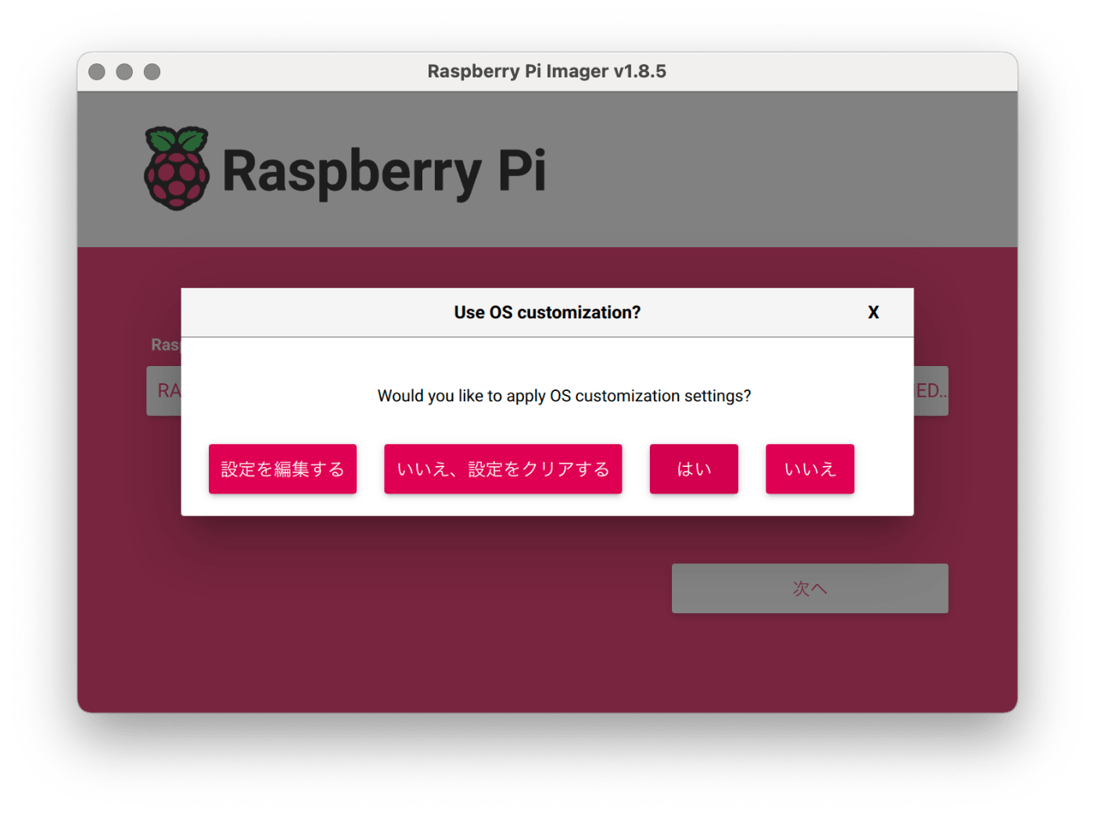Click the macOS zoom window button
This screenshot has width=1095, height=815.
pyautogui.click(x=153, y=72)
